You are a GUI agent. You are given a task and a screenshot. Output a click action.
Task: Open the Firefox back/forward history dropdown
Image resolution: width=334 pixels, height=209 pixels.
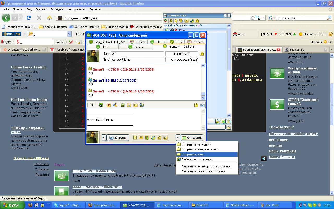21,18
